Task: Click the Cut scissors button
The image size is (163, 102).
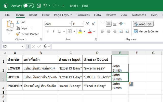Action: click(x=20, y=22)
